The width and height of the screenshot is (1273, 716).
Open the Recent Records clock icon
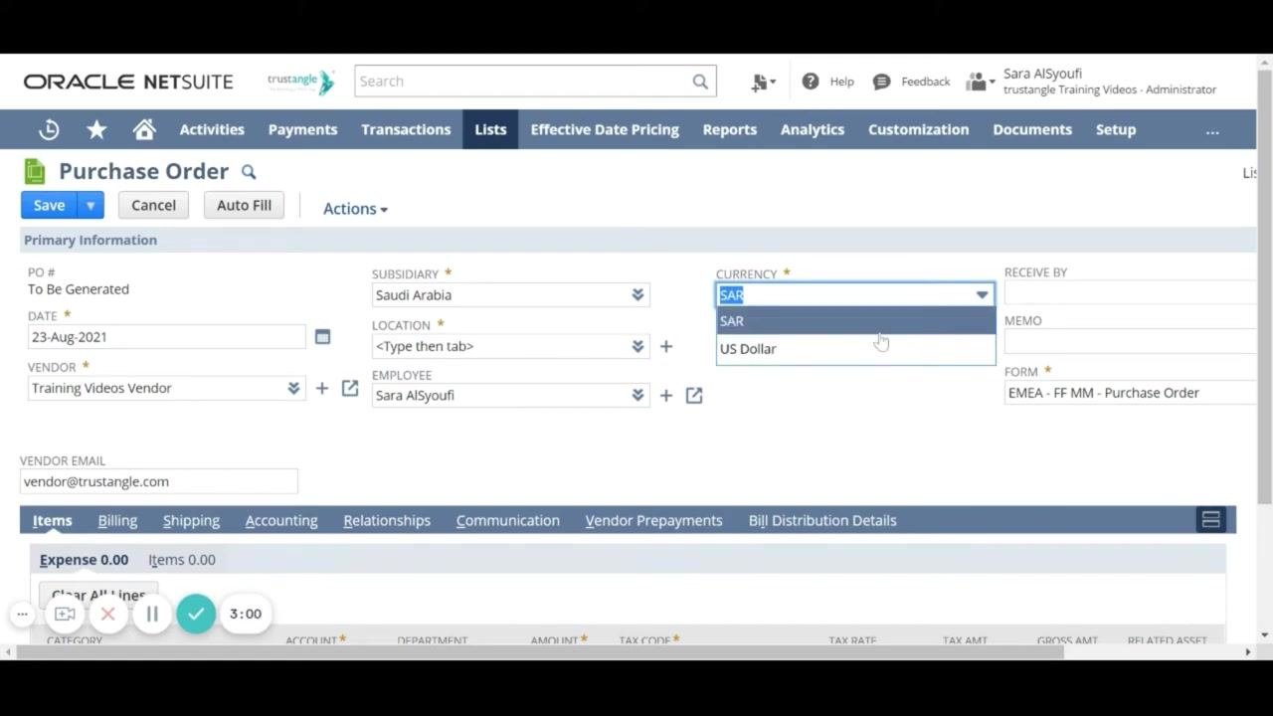[x=49, y=129]
